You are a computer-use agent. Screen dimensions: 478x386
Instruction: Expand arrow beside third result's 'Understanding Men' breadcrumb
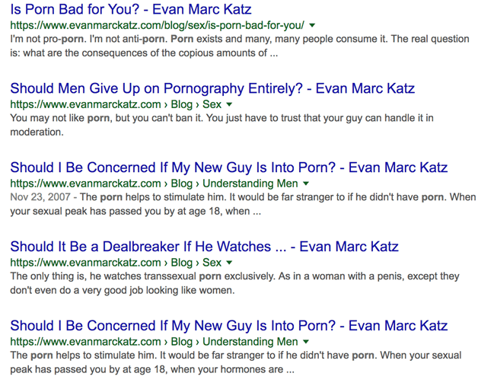pyautogui.click(x=306, y=183)
